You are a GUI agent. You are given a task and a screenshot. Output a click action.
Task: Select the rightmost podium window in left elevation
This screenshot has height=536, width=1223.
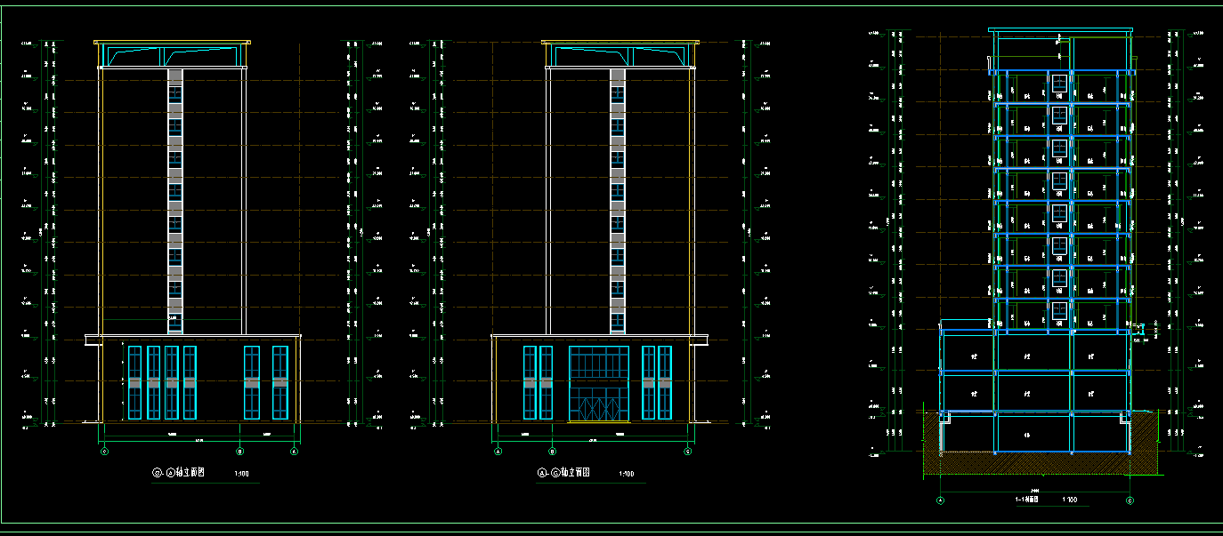[279, 382]
